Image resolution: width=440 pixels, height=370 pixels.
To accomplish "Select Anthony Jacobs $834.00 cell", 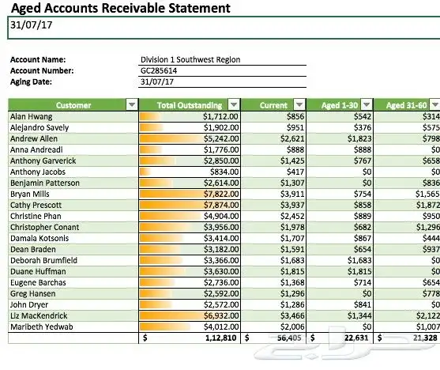I will tap(190, 172).
